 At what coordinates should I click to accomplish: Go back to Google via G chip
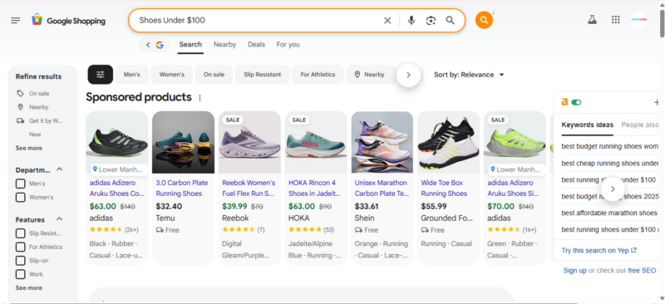pos(155,45)
